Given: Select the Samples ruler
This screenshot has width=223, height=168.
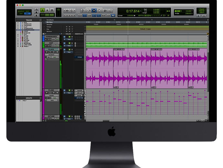Looking at the screenshot, I should 49,25.
